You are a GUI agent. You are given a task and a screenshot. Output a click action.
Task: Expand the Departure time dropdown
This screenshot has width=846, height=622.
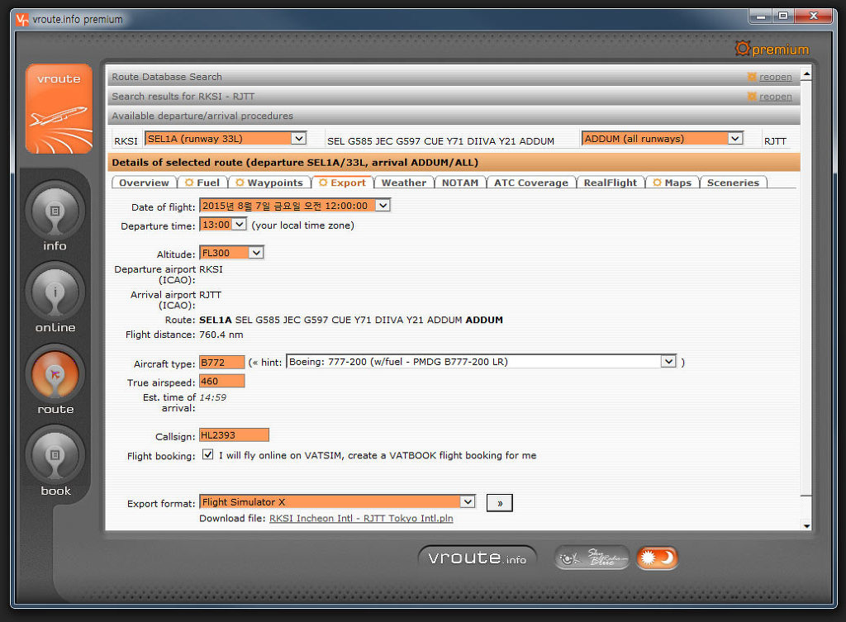(239, 225)
